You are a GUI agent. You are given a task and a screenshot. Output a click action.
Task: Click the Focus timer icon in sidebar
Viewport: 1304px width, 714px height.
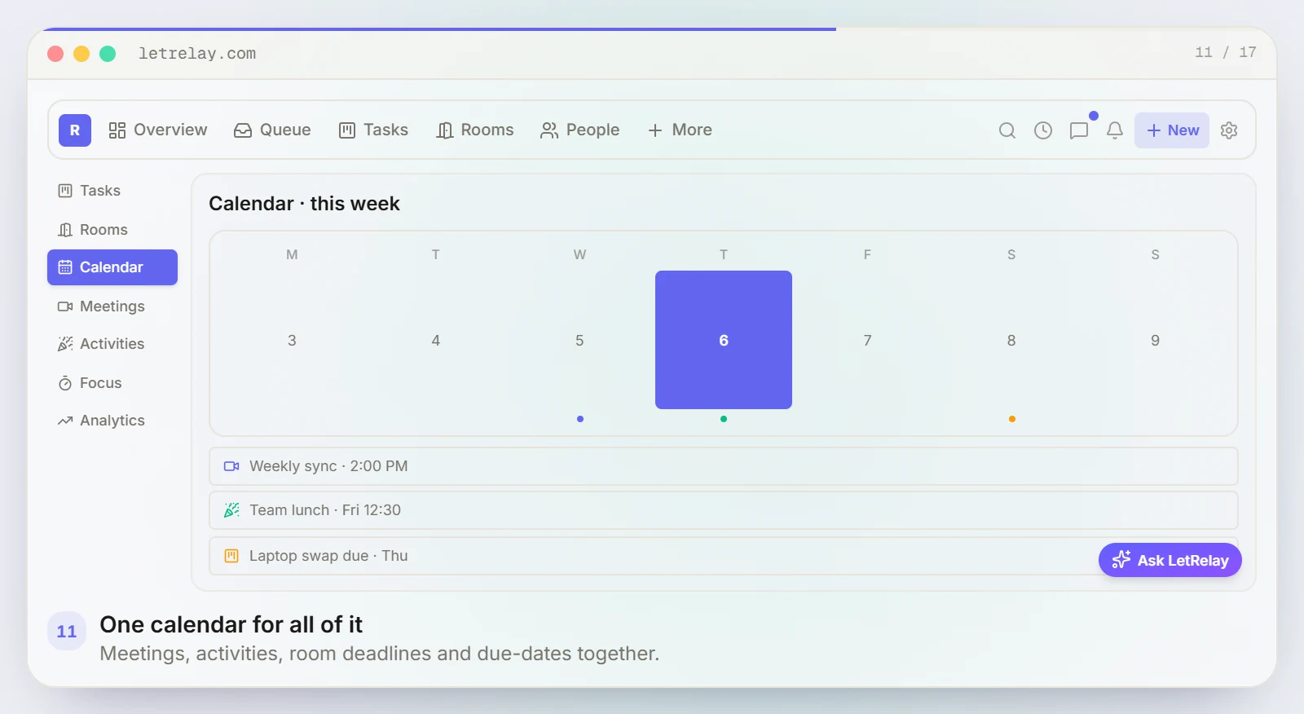65,383
